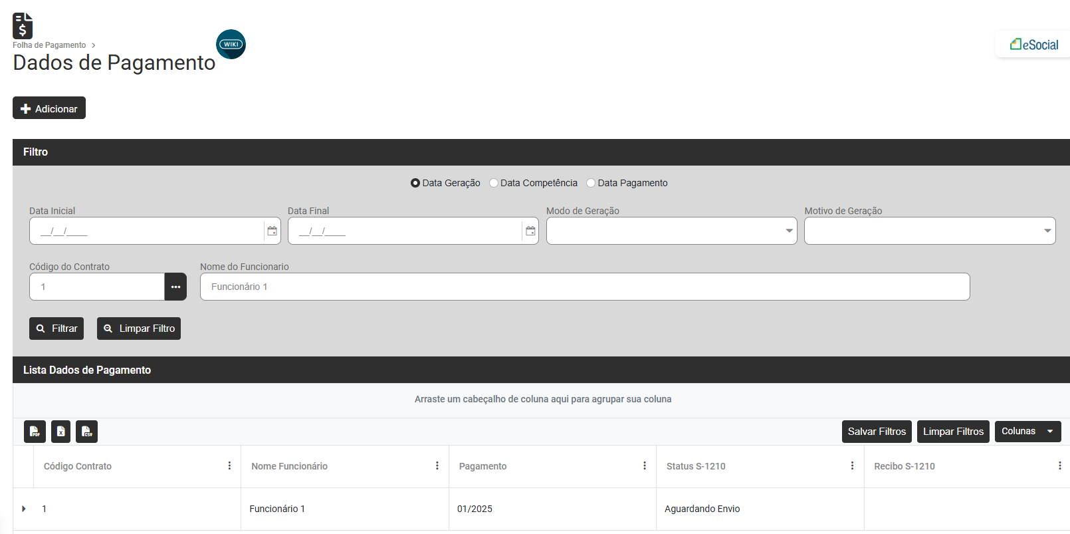The width and height of the screenshot is (1070, 534).
Task: Open the WIKI help badge
Action: tap(231, 45)
